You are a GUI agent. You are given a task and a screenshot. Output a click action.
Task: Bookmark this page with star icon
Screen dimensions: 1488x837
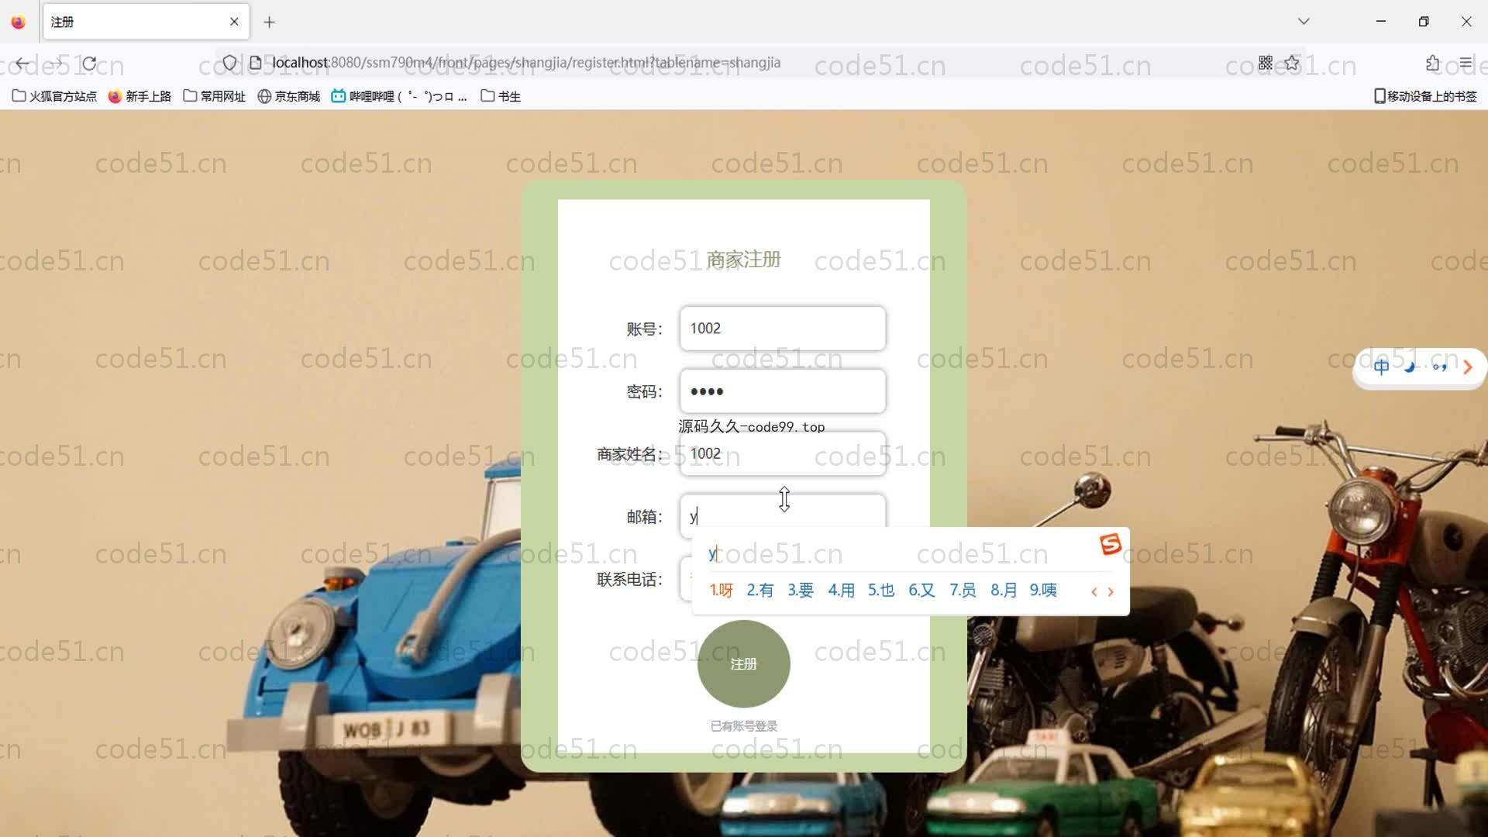(x=1292, y=63)
